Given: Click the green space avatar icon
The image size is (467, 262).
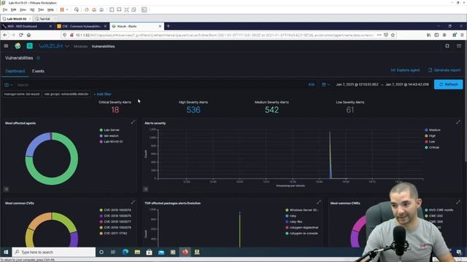Looking at the screenshot, I should coord(29,46).
